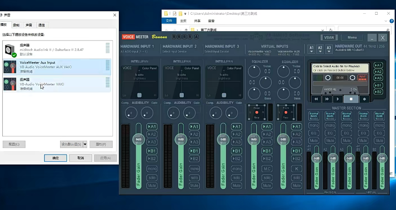Go up one folder in File Explorer
396x210 pixels.
click(186, 30)
